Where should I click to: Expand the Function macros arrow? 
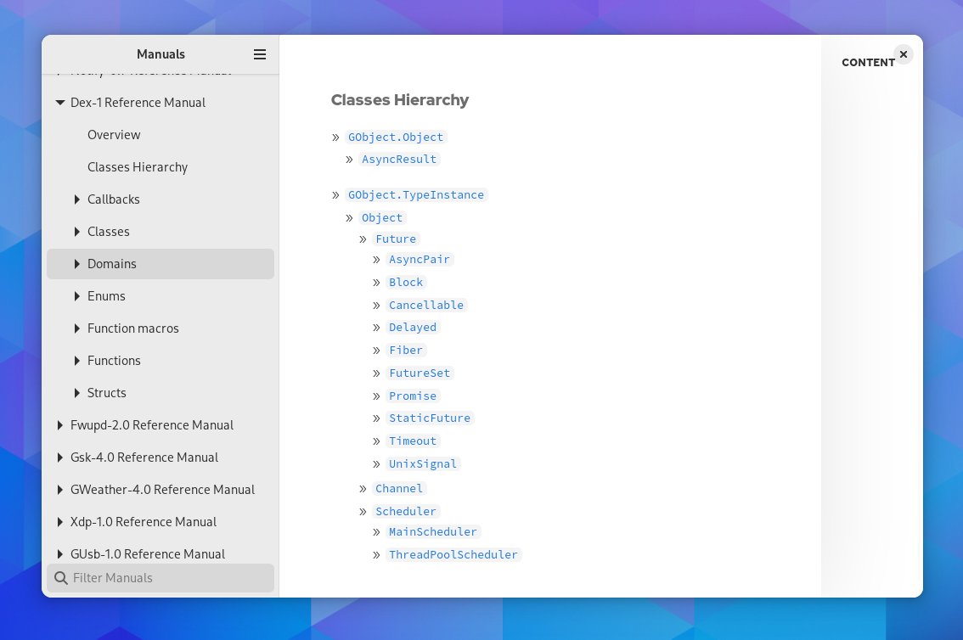click(x=76, y=328)
